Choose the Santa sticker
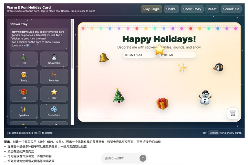The image size is (248, 165). (24, 76)
